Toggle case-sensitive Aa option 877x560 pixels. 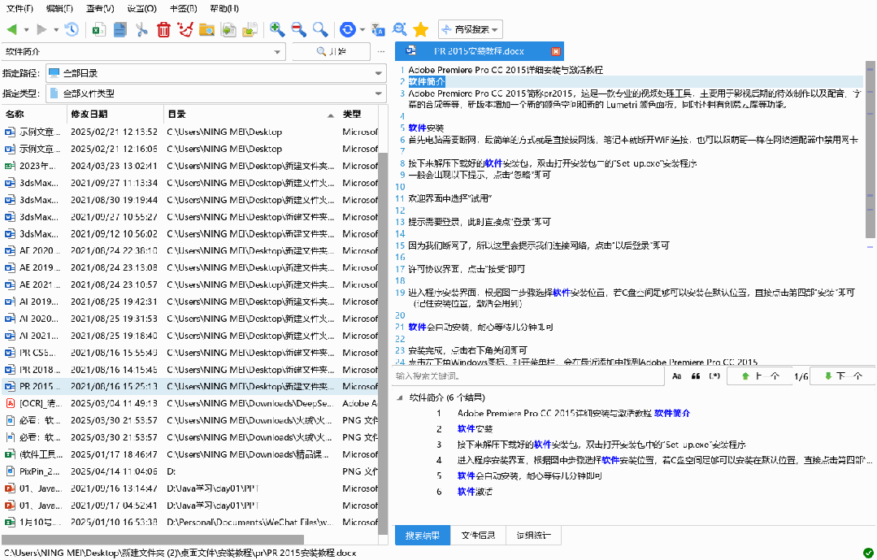pos(677,376)
